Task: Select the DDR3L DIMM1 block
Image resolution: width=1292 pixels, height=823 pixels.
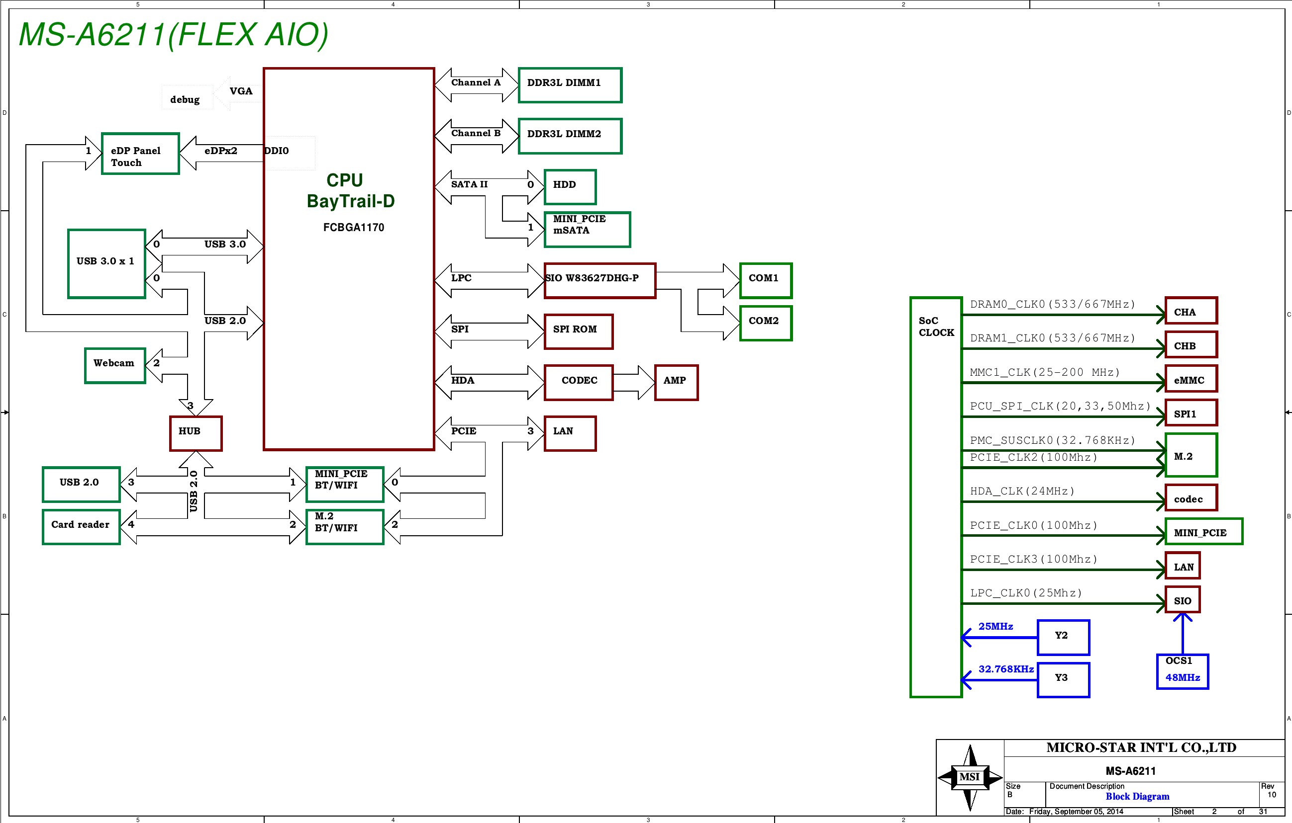Action: point(570,84)
